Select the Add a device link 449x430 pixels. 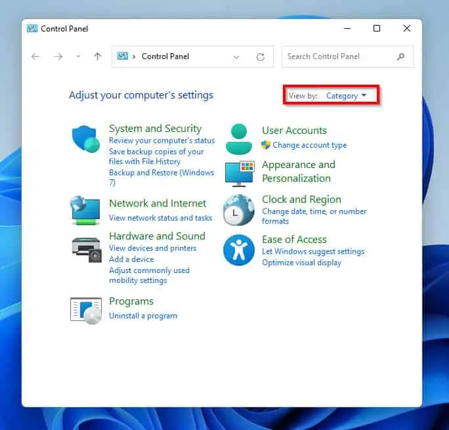point(131,259)
